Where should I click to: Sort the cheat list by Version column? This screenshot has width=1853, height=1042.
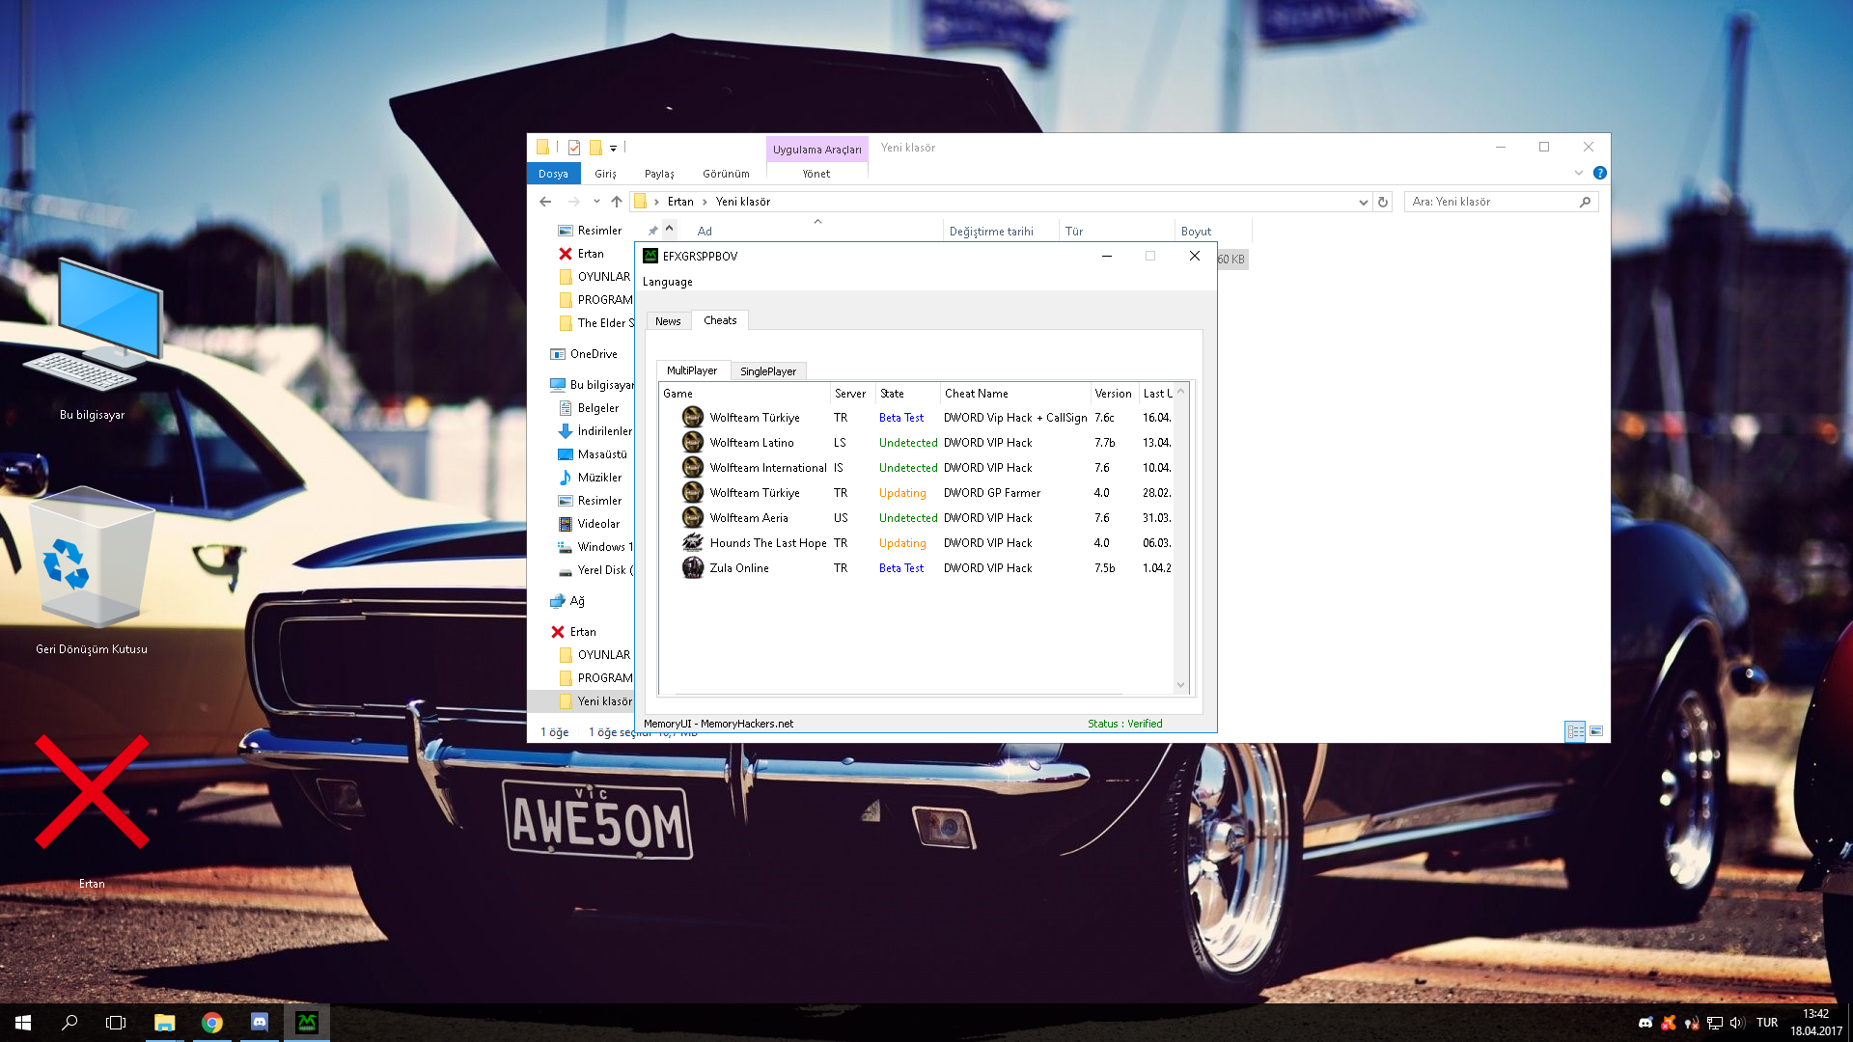1115,394
